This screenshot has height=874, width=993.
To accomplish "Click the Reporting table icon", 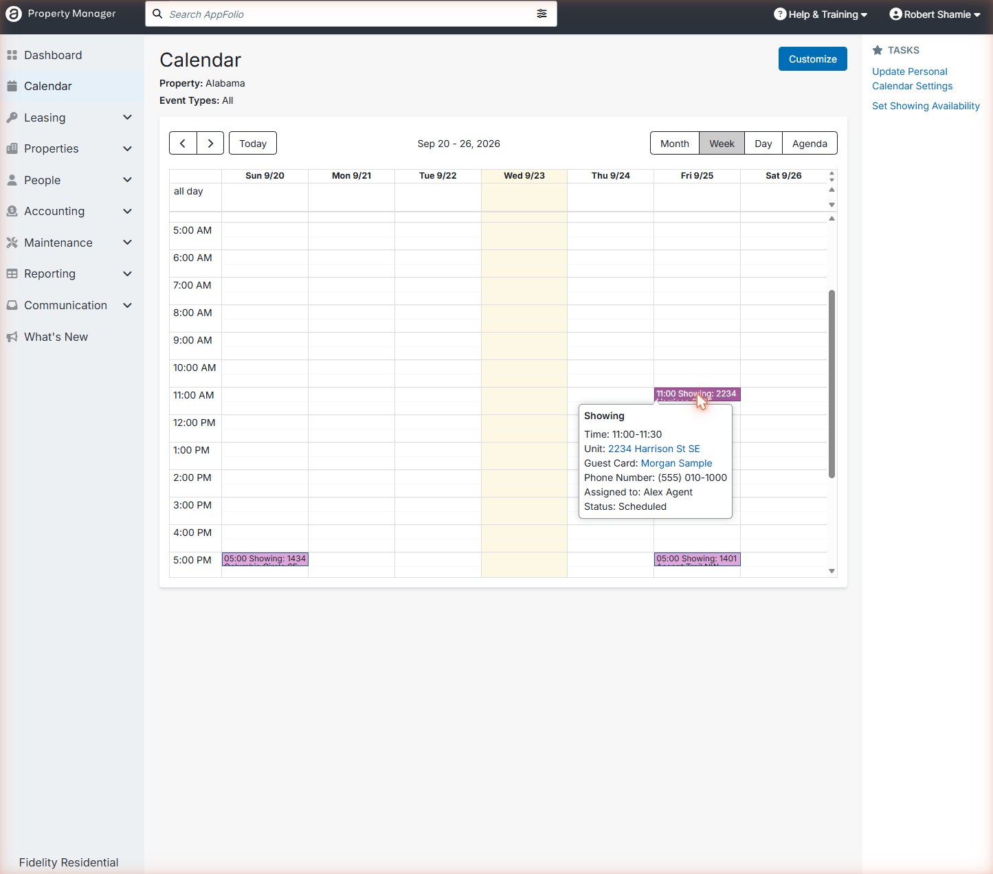I will [12, 273].
